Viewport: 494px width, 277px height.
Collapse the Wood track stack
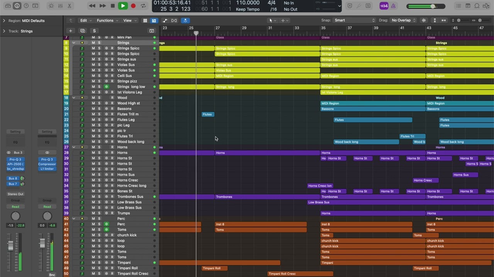coord(73,98)
